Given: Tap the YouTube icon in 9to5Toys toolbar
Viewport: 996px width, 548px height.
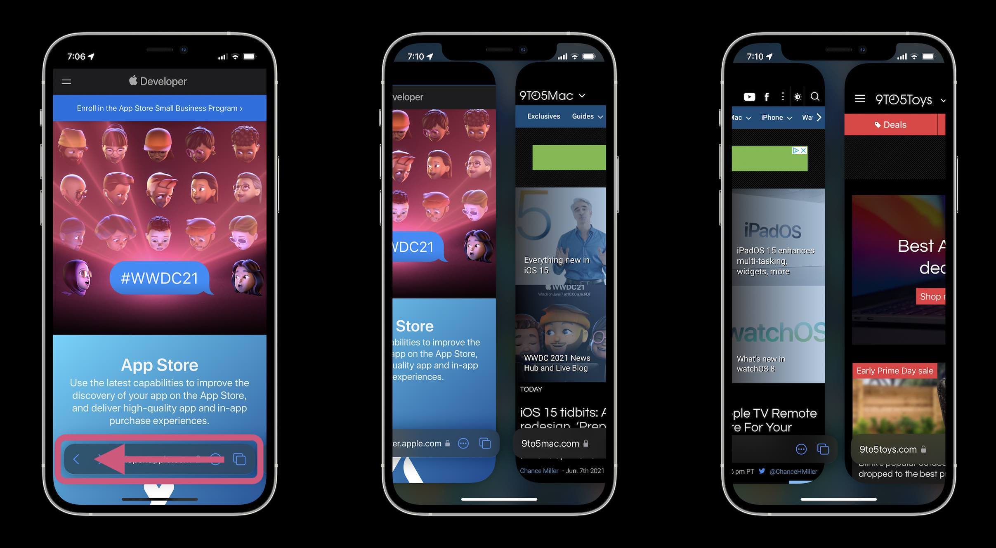Looking at the screenshot, I should pos(747,97).
